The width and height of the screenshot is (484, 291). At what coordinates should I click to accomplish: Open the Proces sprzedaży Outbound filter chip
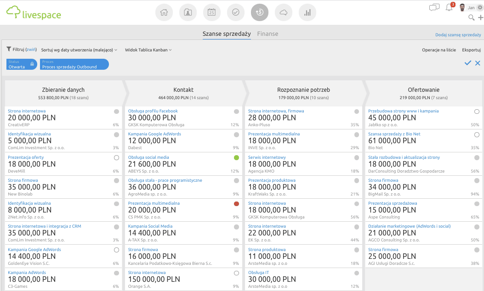(x=74, y=64)
